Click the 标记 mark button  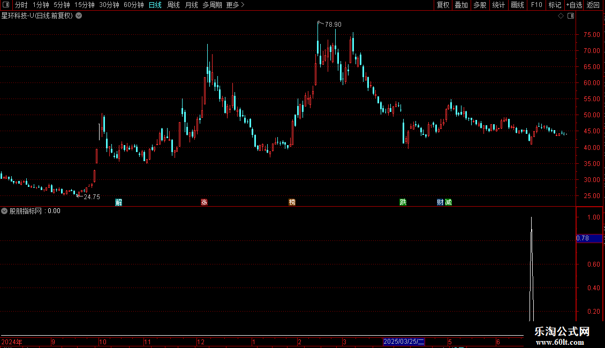[x=555, y=5]
